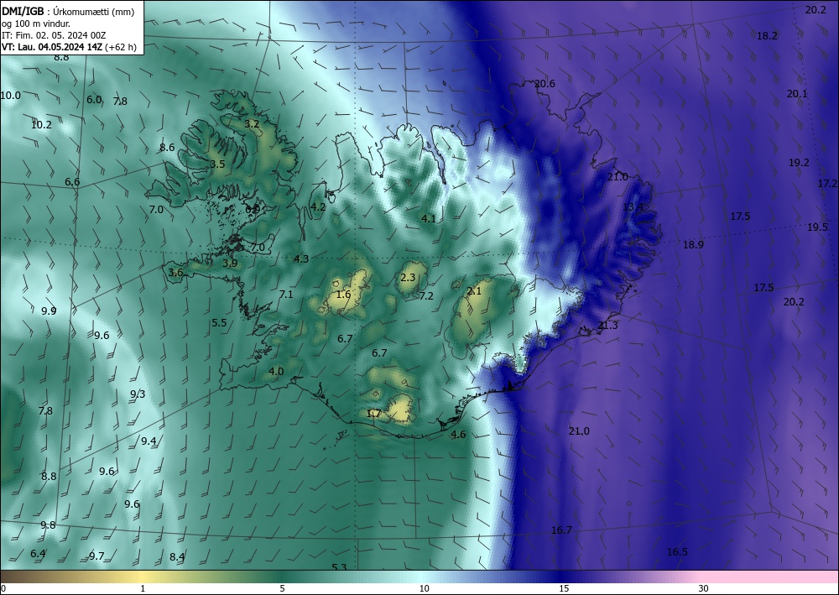
Task: Click the 2.3 value on the map
Action: coord(408,277)
